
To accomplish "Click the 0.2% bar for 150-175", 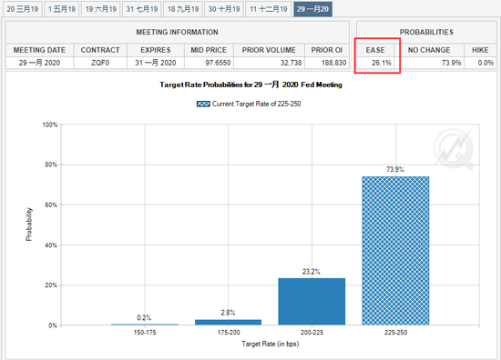I will pyautogui.click(x=145, y=325).
